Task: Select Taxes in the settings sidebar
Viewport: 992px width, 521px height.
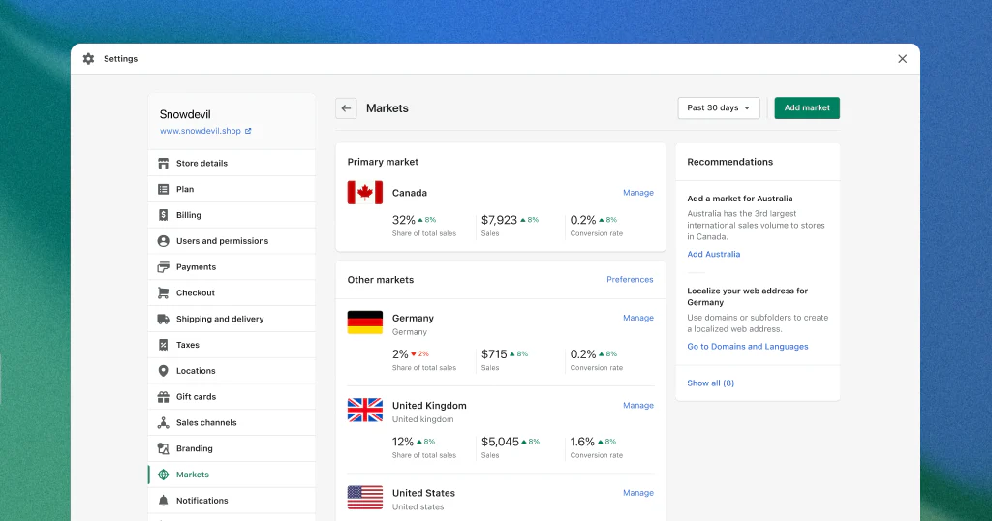Action: tap(188, 345)
